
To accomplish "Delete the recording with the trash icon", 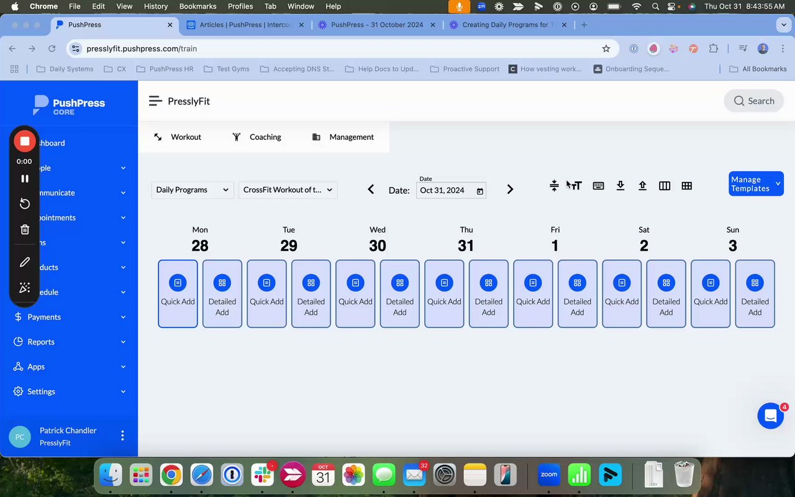I will [25, 230].
